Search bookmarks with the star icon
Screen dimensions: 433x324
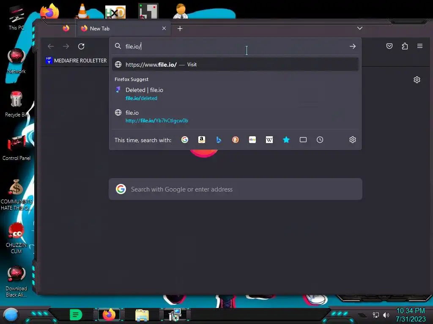click(x=286, y=140)
